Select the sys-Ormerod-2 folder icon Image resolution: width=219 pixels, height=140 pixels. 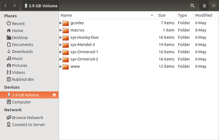[x=65, y=59]
